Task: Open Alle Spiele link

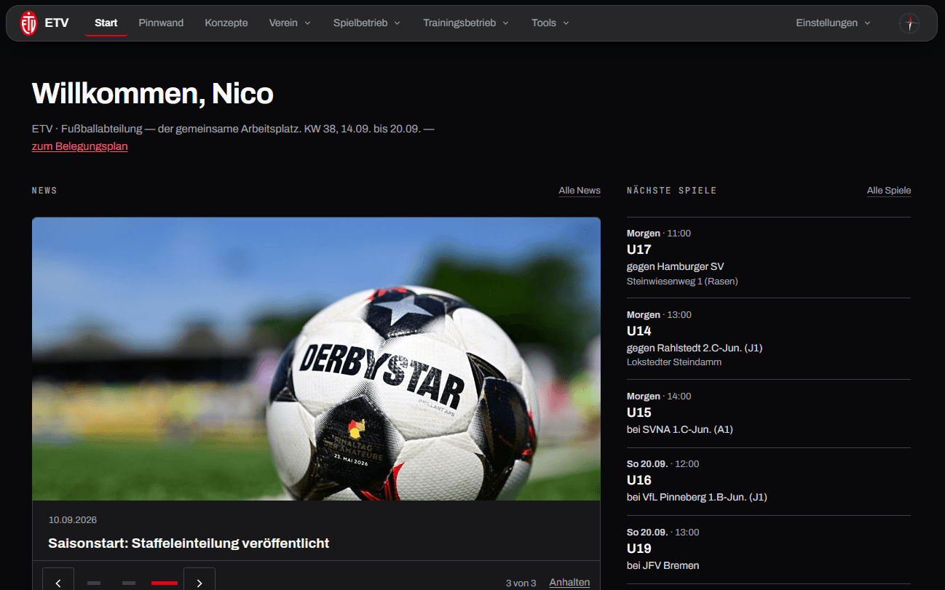Action: (889, 191)
